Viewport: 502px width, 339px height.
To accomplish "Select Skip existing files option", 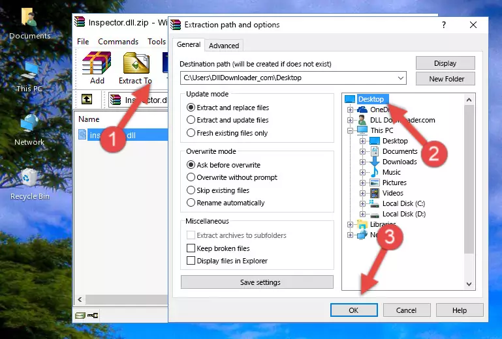I will pyautogui.click(x=191, y=190).
